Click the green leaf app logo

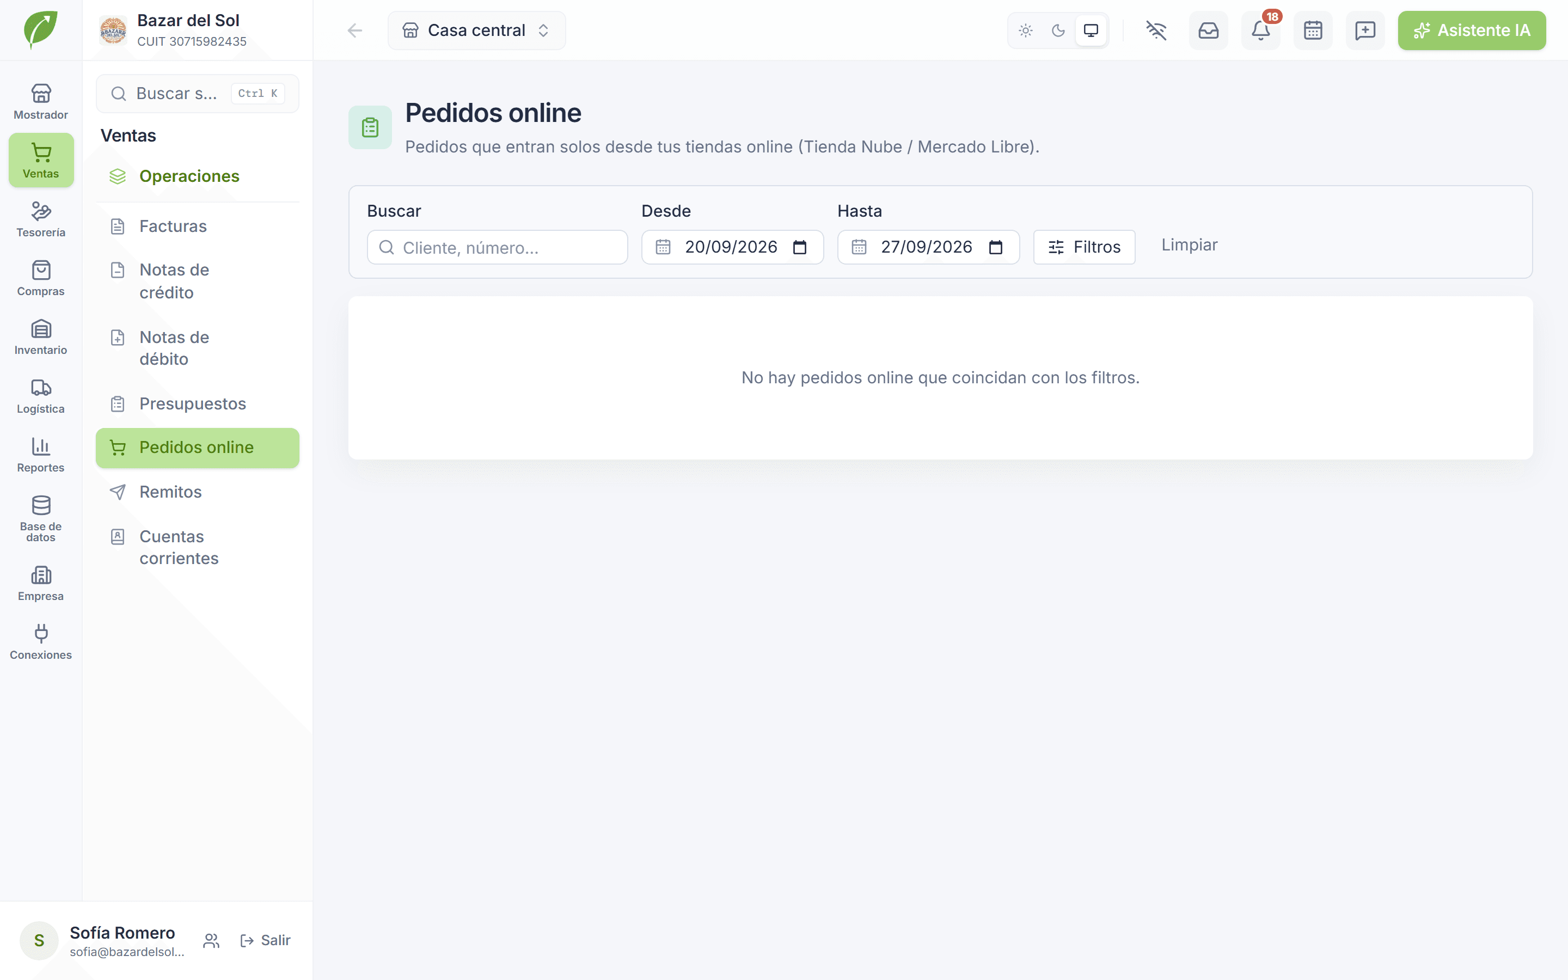[x=40, y=30]
